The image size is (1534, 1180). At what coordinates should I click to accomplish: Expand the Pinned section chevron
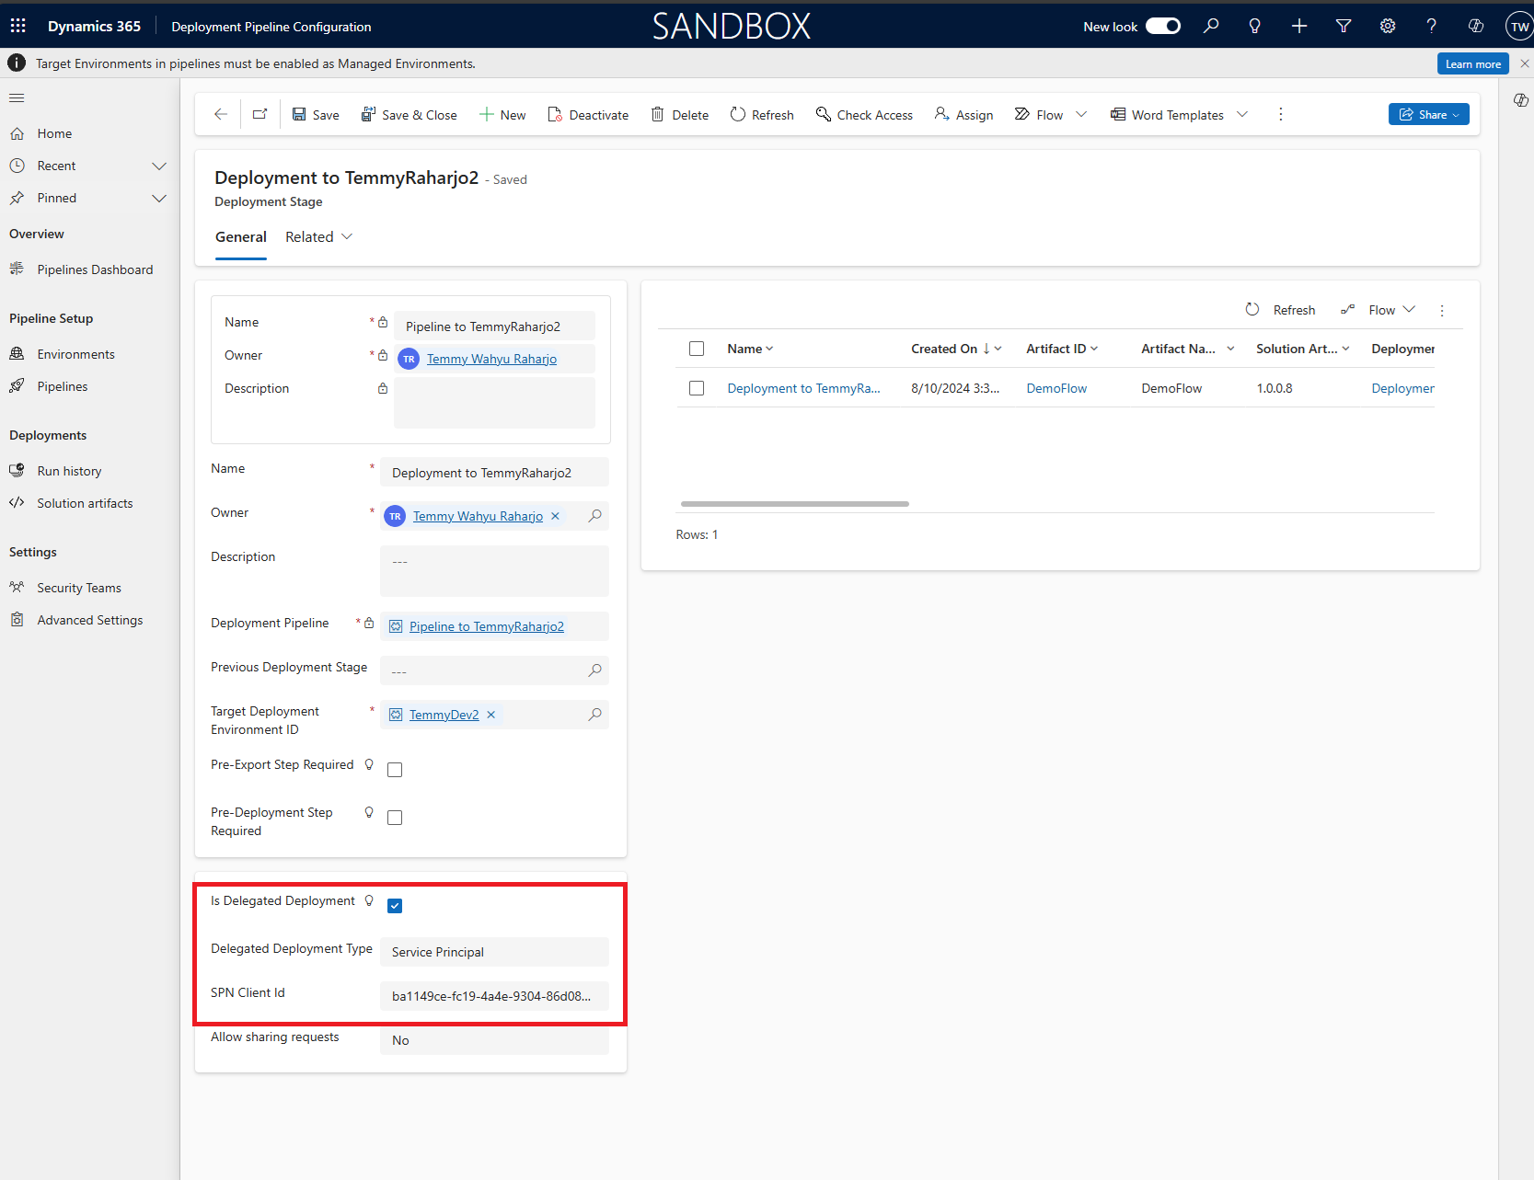(159, 198)
